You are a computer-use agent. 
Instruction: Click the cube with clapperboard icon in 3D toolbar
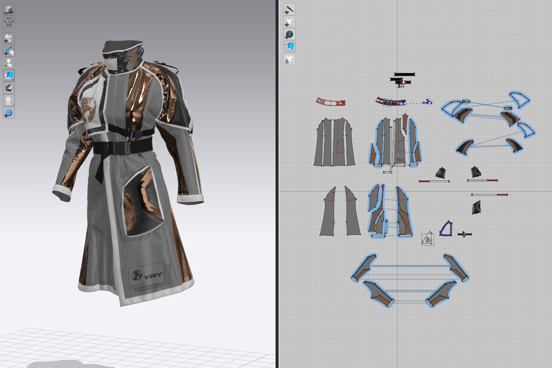coord(9,9)
